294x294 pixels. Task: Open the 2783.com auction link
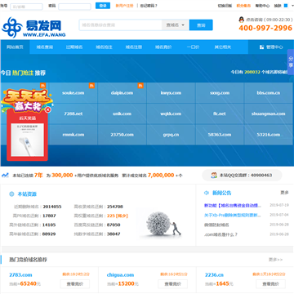(20, 275)
